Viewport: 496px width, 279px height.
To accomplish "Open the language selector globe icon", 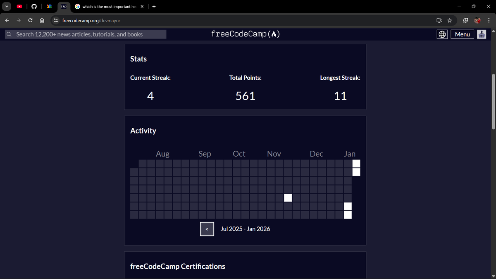I will click(x=442, y=34).
